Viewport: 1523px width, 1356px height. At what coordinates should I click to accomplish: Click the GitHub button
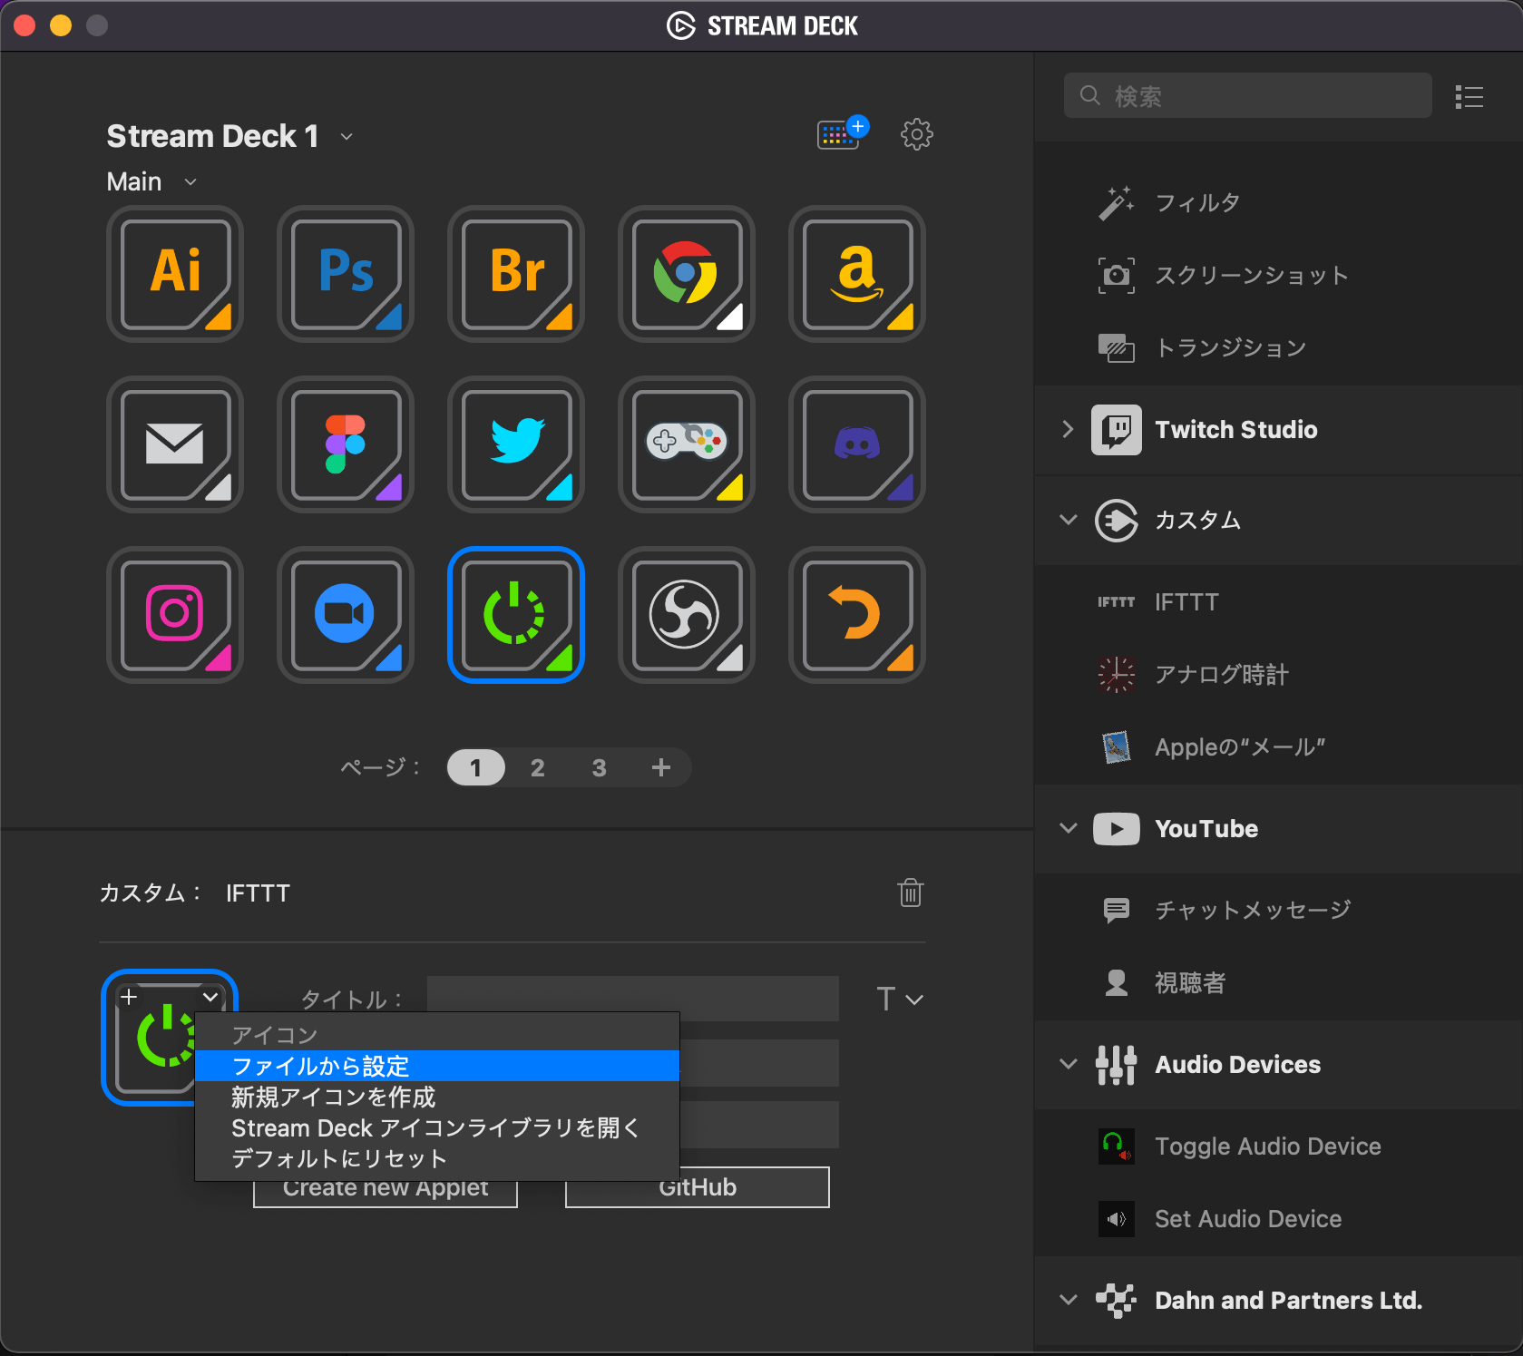click(x=698, y=1190)
